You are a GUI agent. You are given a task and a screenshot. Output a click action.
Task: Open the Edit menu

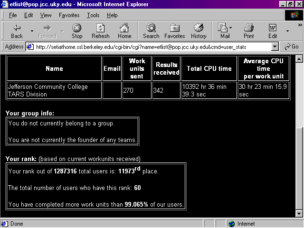click(28, 15)
